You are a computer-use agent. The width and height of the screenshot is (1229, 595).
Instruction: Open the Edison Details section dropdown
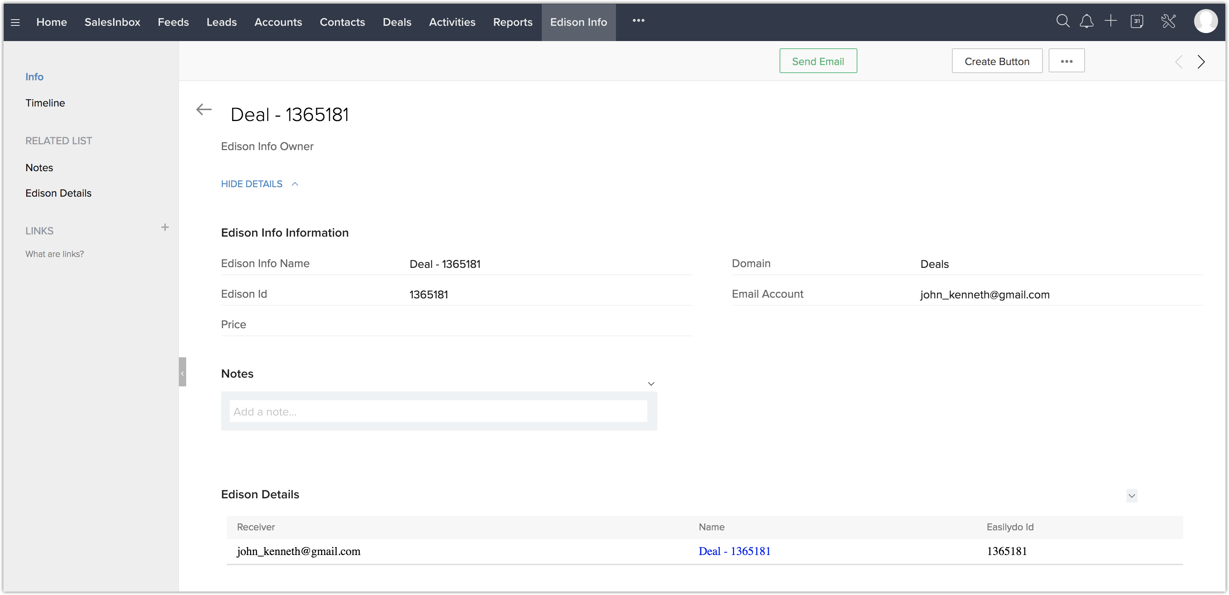[x=1131, y=496]
